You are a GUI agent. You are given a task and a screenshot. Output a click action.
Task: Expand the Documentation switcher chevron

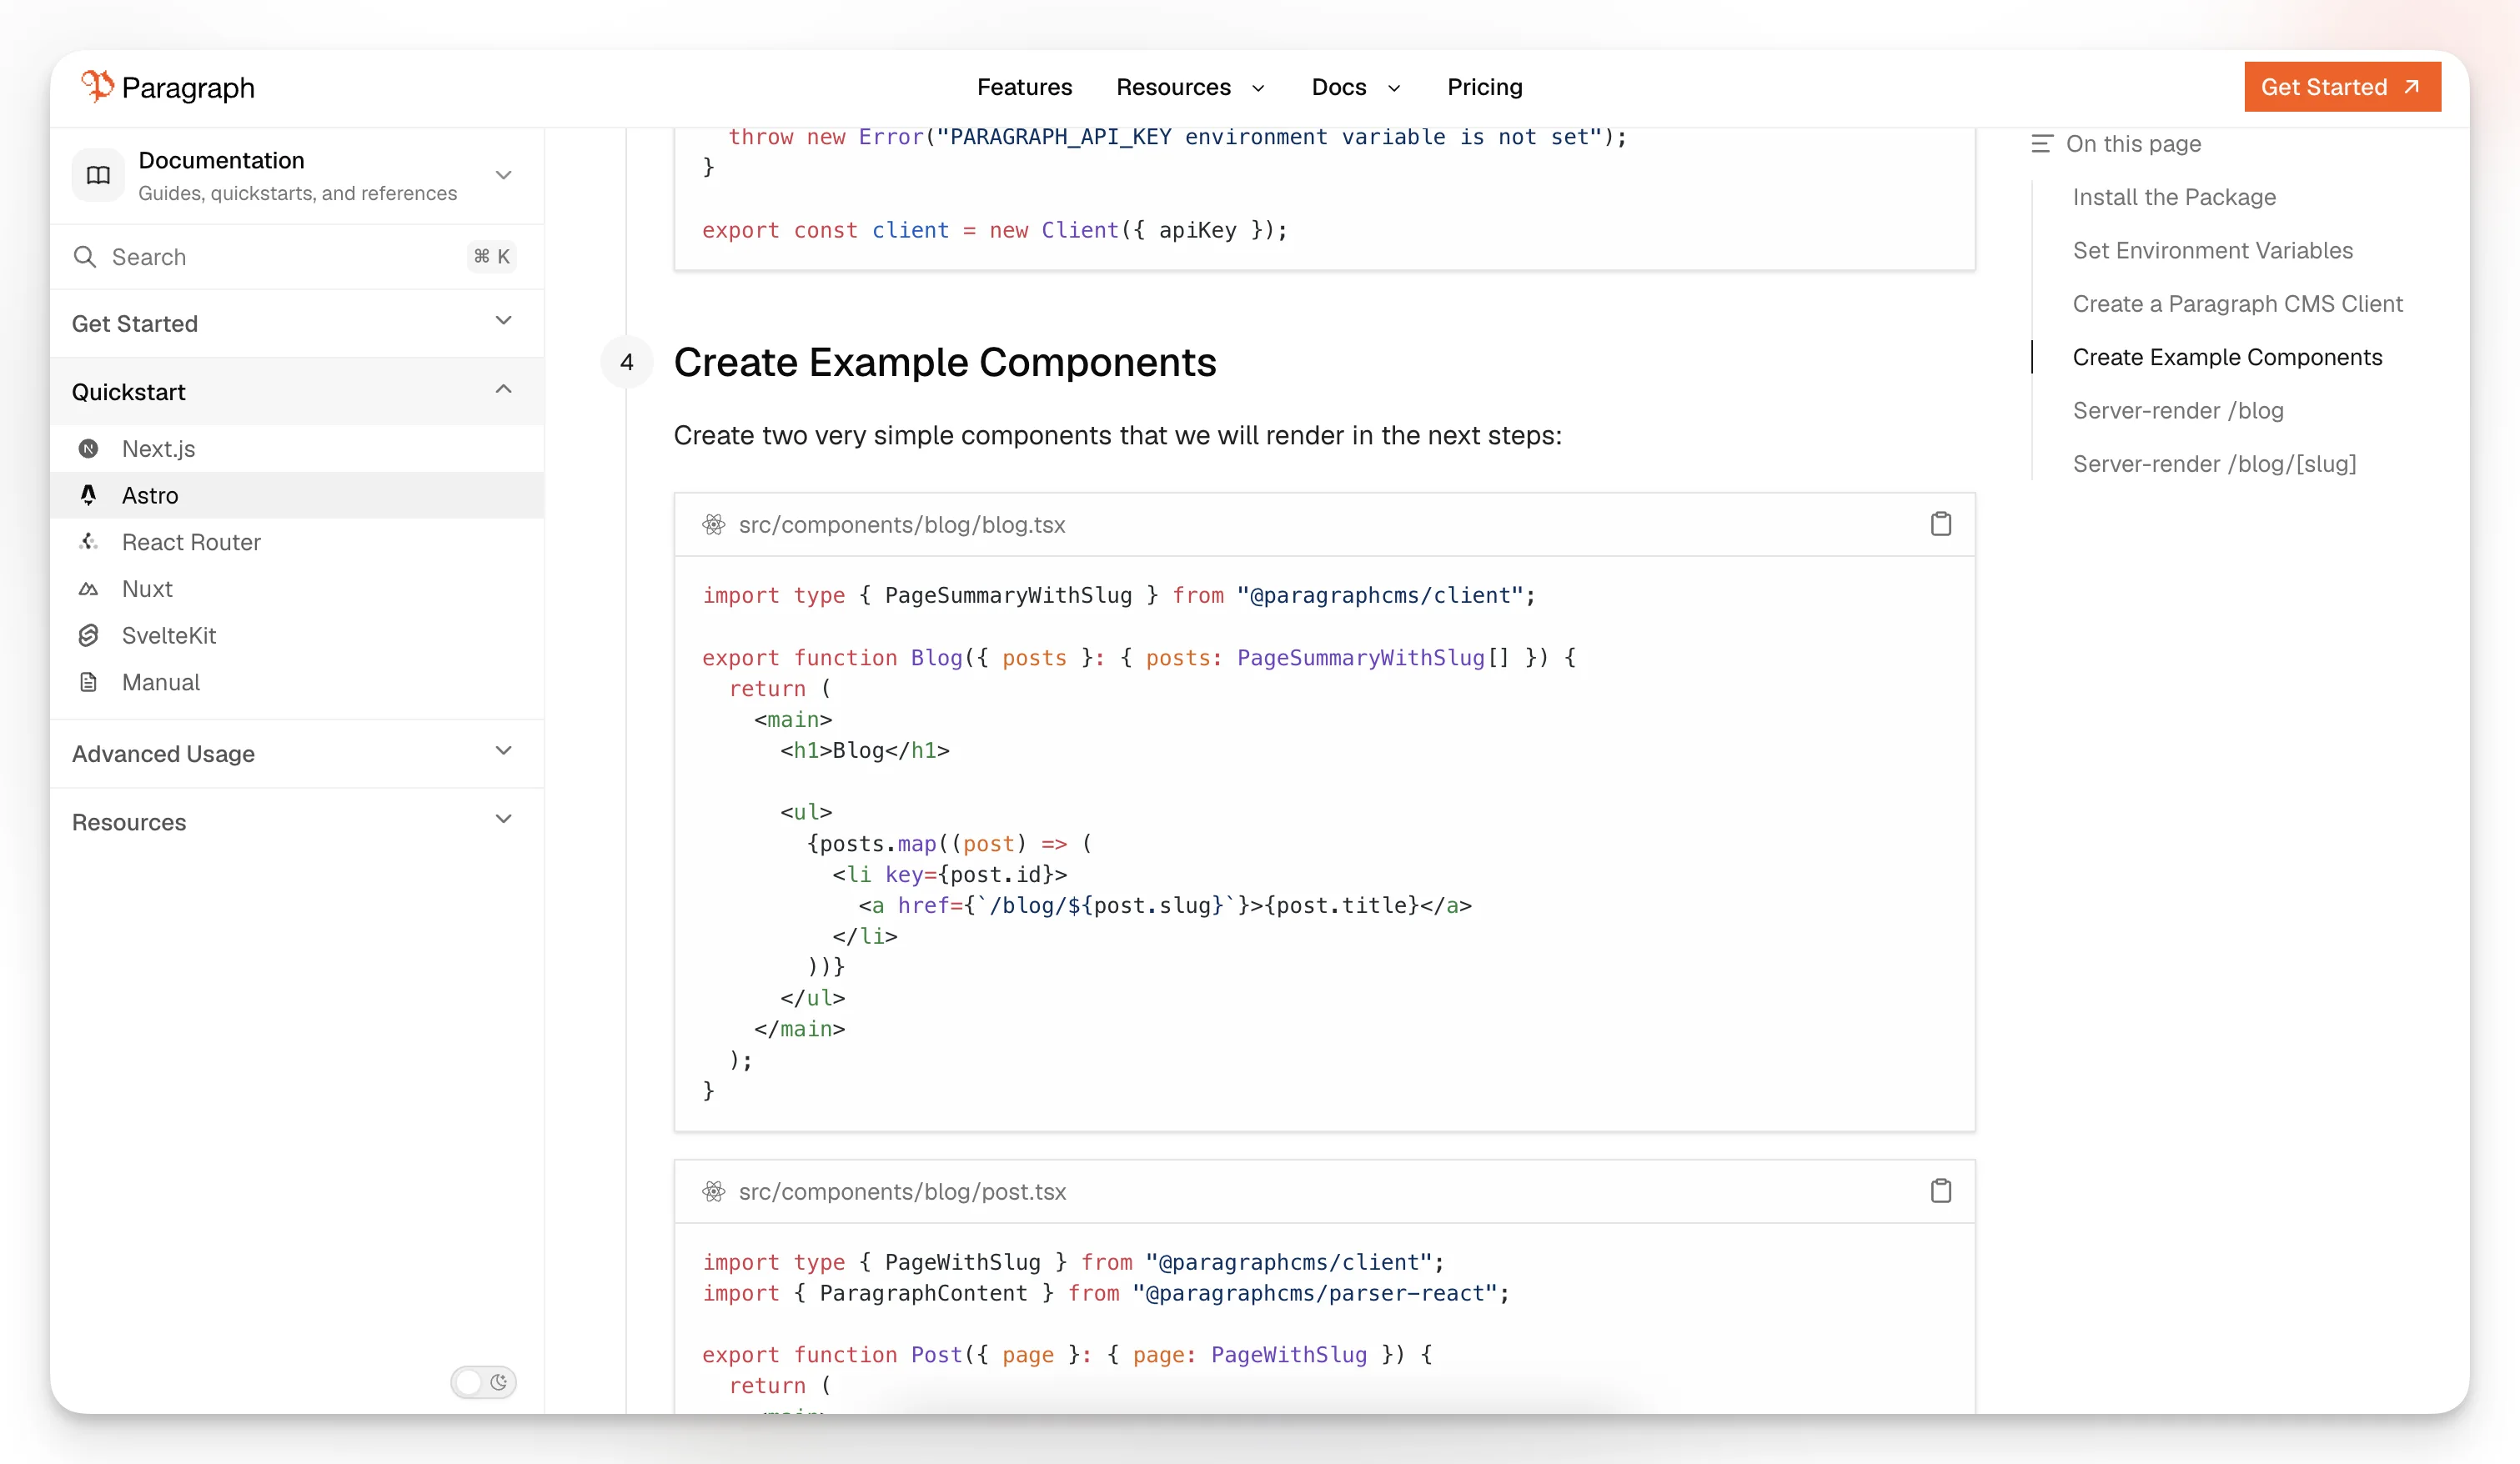[x=504, y=175]
